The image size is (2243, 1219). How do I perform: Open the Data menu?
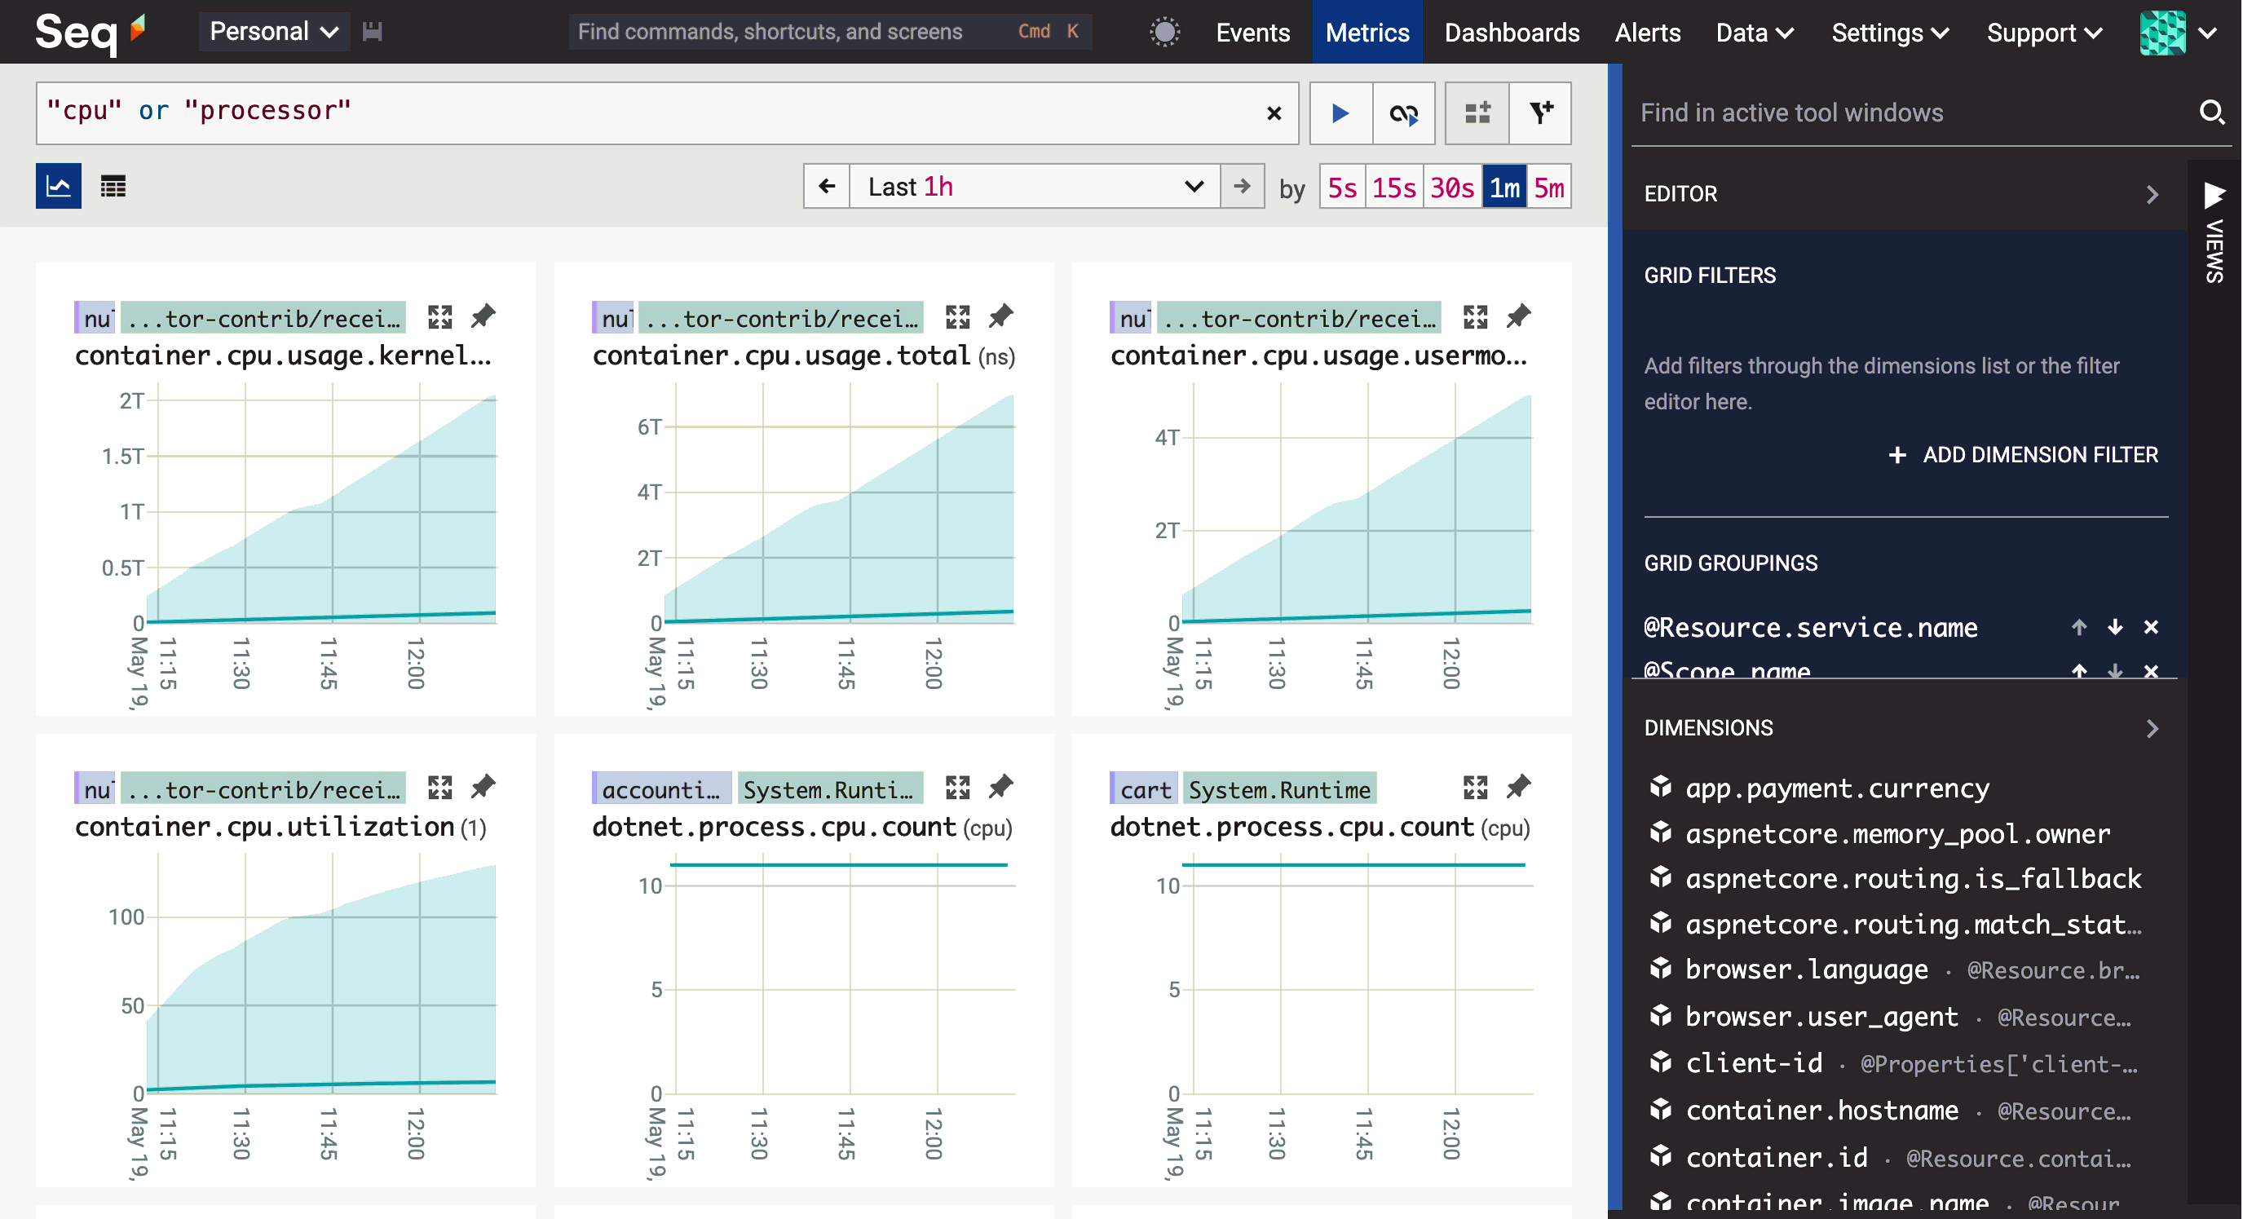1755,33
